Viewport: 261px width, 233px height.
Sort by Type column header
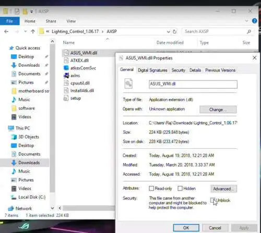click(204, 43)
